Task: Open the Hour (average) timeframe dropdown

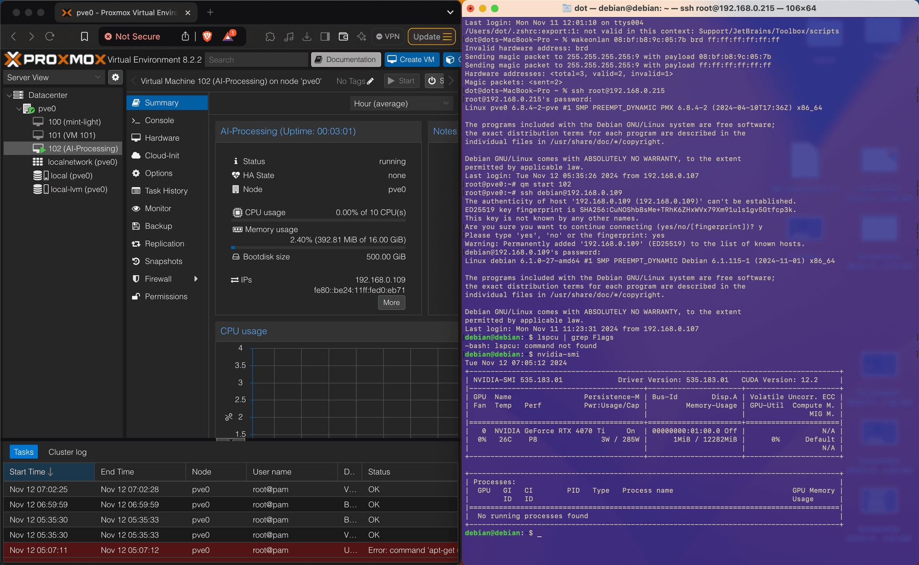Action: click(402, 103)
